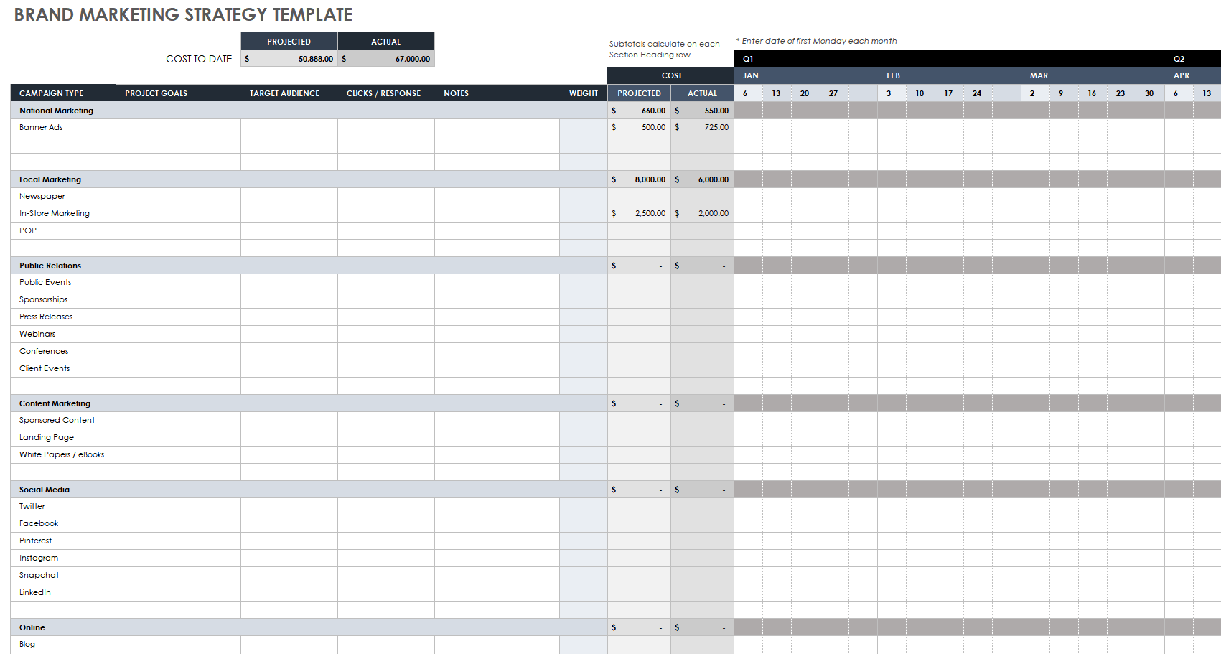Click the Local Marketing section heading

[50, 179]
